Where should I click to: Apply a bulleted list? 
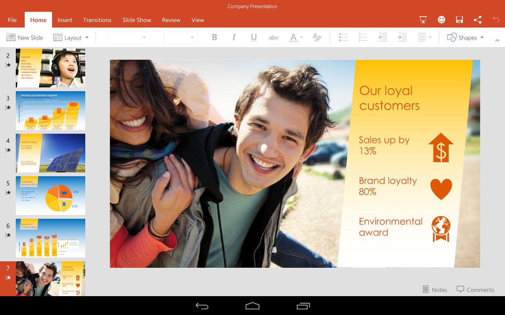pos(343,37)
